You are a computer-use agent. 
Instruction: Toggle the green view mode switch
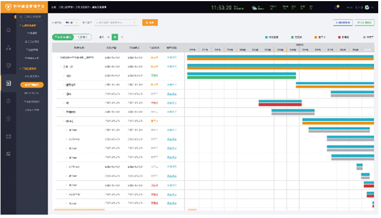coord(63,37)
